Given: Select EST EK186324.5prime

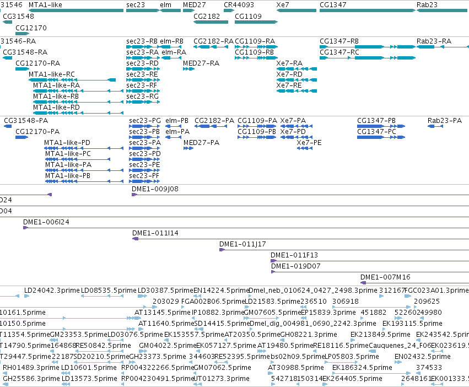Looking at the screenshot, I should pyautogui.click(x=373, y=374).
